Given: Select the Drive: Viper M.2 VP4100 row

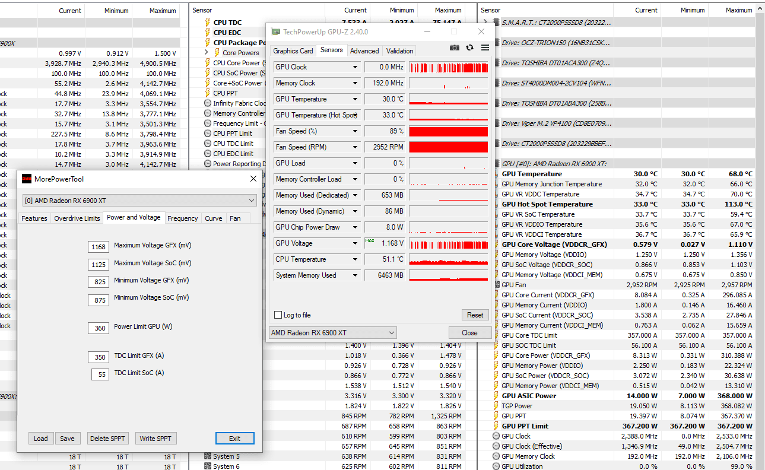Looking at the screenshot, I should click(x=623, y=123).
